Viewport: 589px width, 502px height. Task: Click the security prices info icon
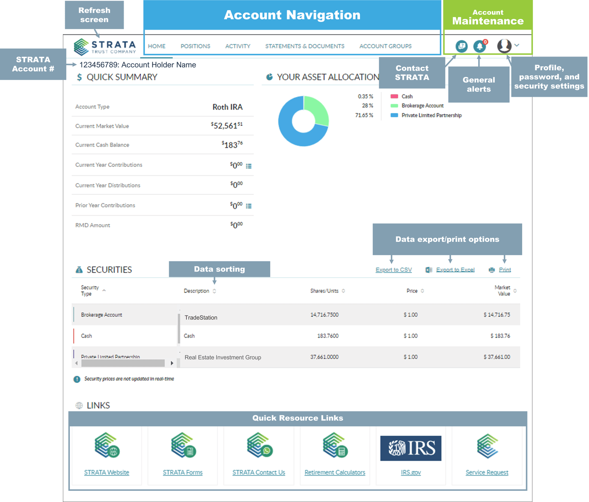pyautogui.click(x=77, y=378)
